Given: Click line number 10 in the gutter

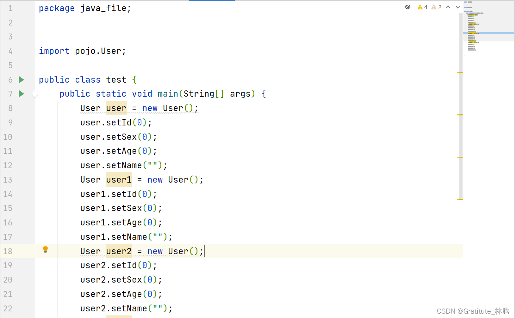Looking at the screenshot, I should pos(7,136).
